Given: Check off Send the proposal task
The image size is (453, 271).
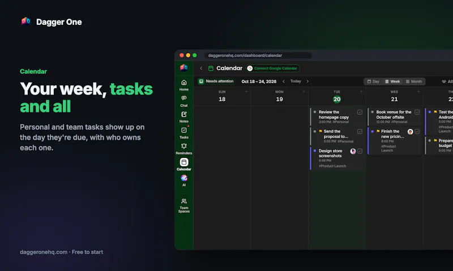Looking at the screenshot, I should tap(360, 132).
